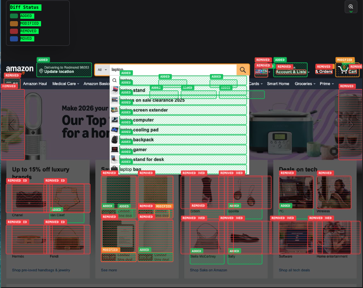Click the carousel next arrow
Screen dimensions: 363x288
pyautogui.click(x=351, y=125)
